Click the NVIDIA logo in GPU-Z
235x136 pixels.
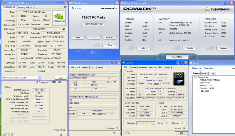(59, 18)
